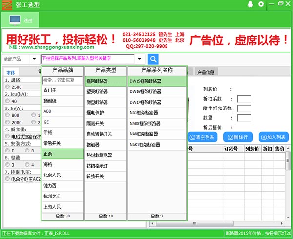Click the (C)清空列表 button

[202, 137]
